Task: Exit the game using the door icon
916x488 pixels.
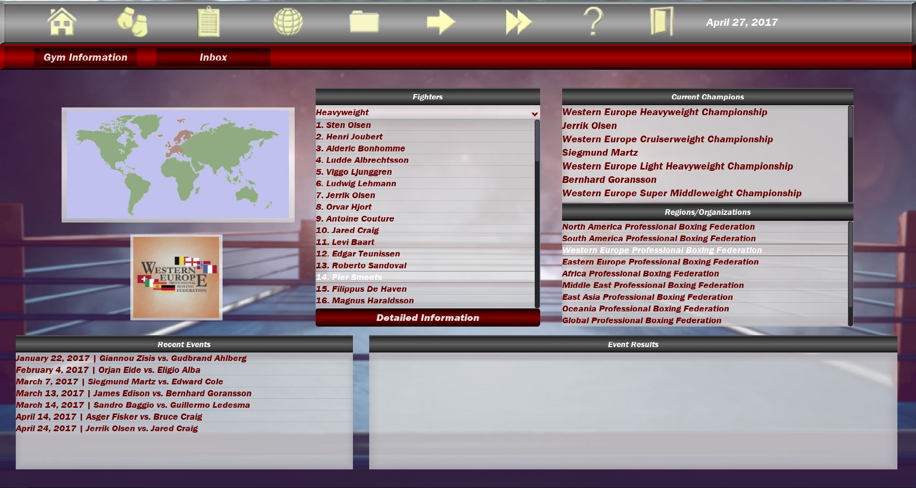Action: click(662, 21)
